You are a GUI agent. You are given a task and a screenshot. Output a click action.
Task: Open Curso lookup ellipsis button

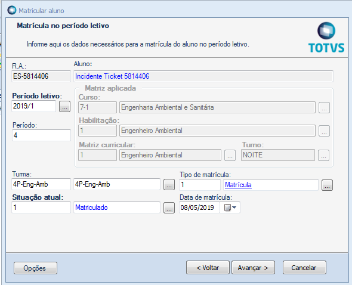tap(324, 108)
